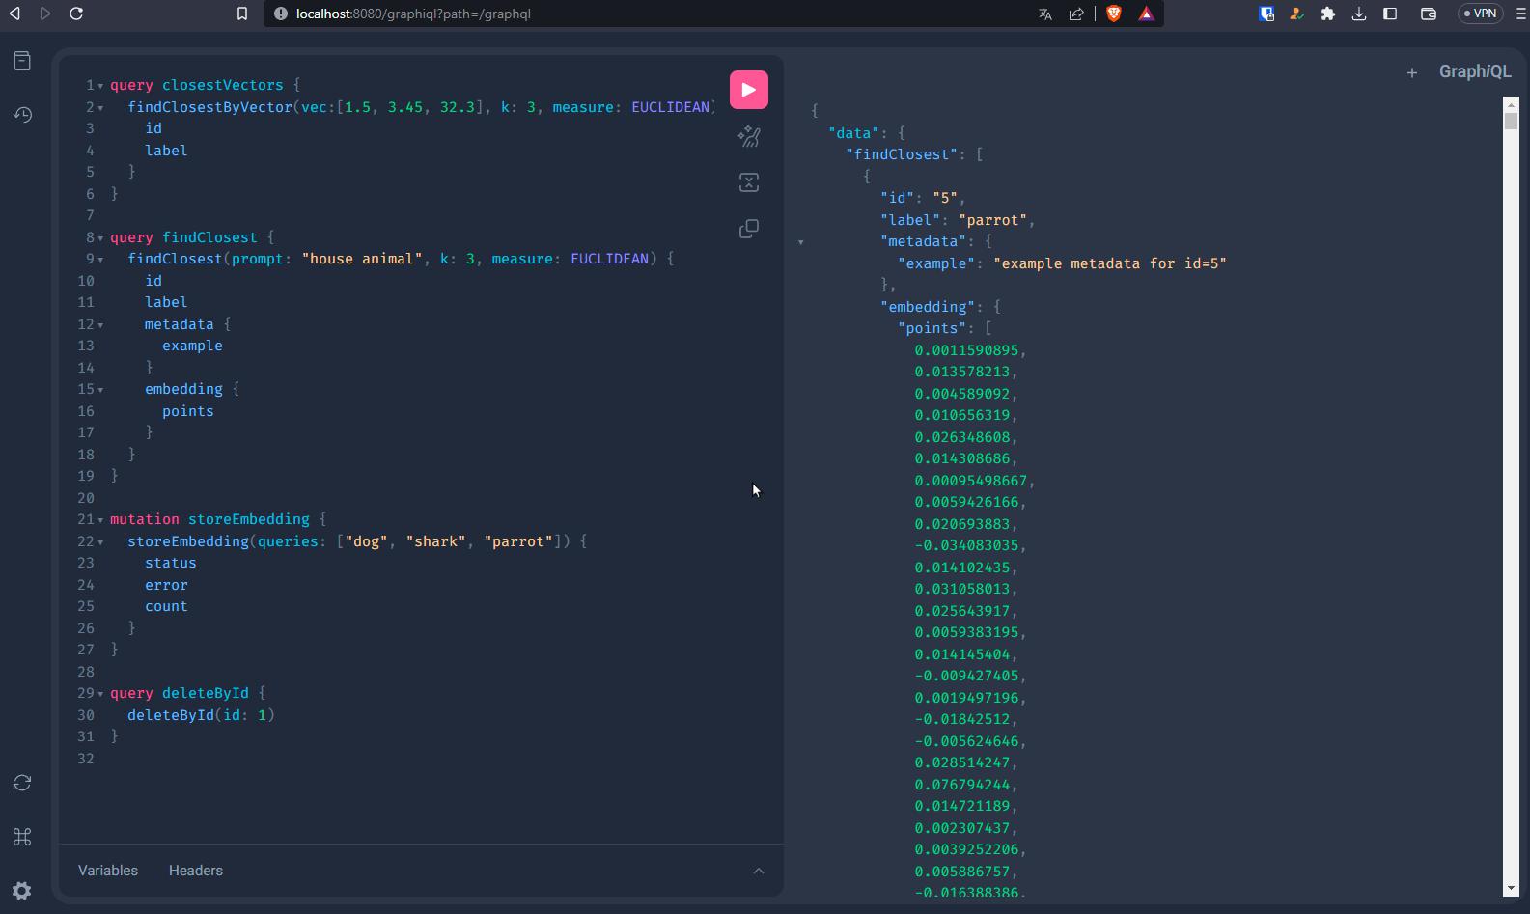Click the "shark" string in queries list
Image resolution: width=1530 pixels, height=914 pixels.
click(x=436, y=541)
